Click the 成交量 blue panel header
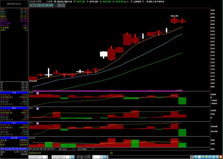The image size is (223, 159). click(x=14, y=138)
